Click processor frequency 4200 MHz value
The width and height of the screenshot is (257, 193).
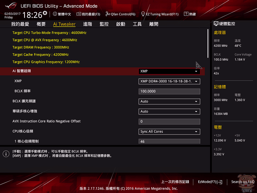(221, 46)
